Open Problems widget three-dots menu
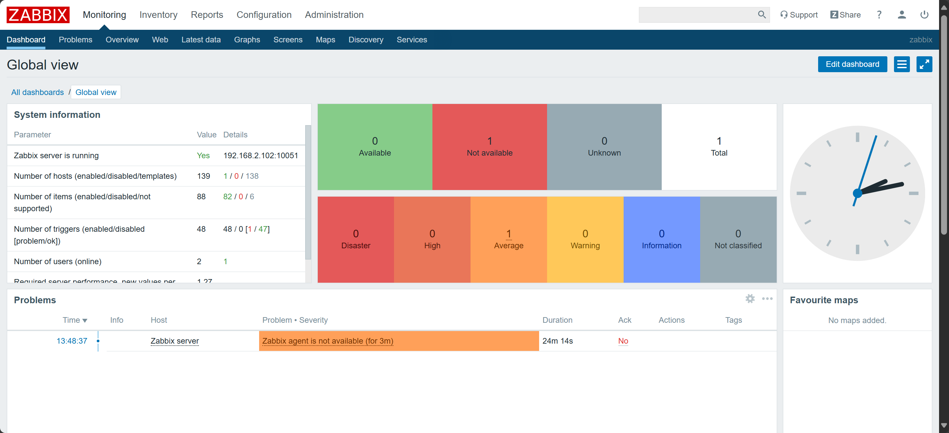The height and width of the screenshot is (433, 949). click(767, 299)
